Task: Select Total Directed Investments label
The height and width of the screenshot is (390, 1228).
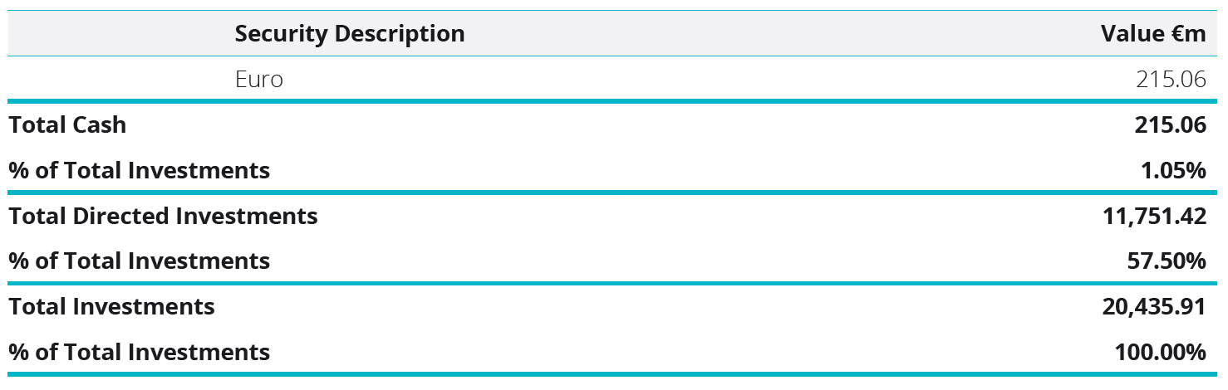Action: click(x=163, y=216)
